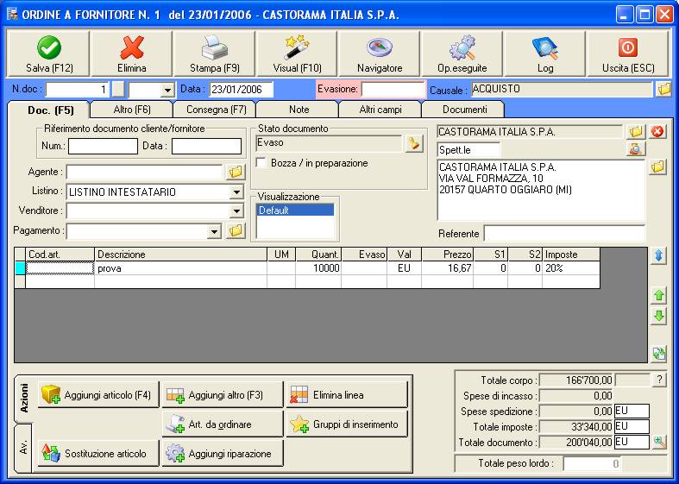Viewport: 679px width, 484px height.
Task: Open the Note tab
Action: [x=299, y=110]
